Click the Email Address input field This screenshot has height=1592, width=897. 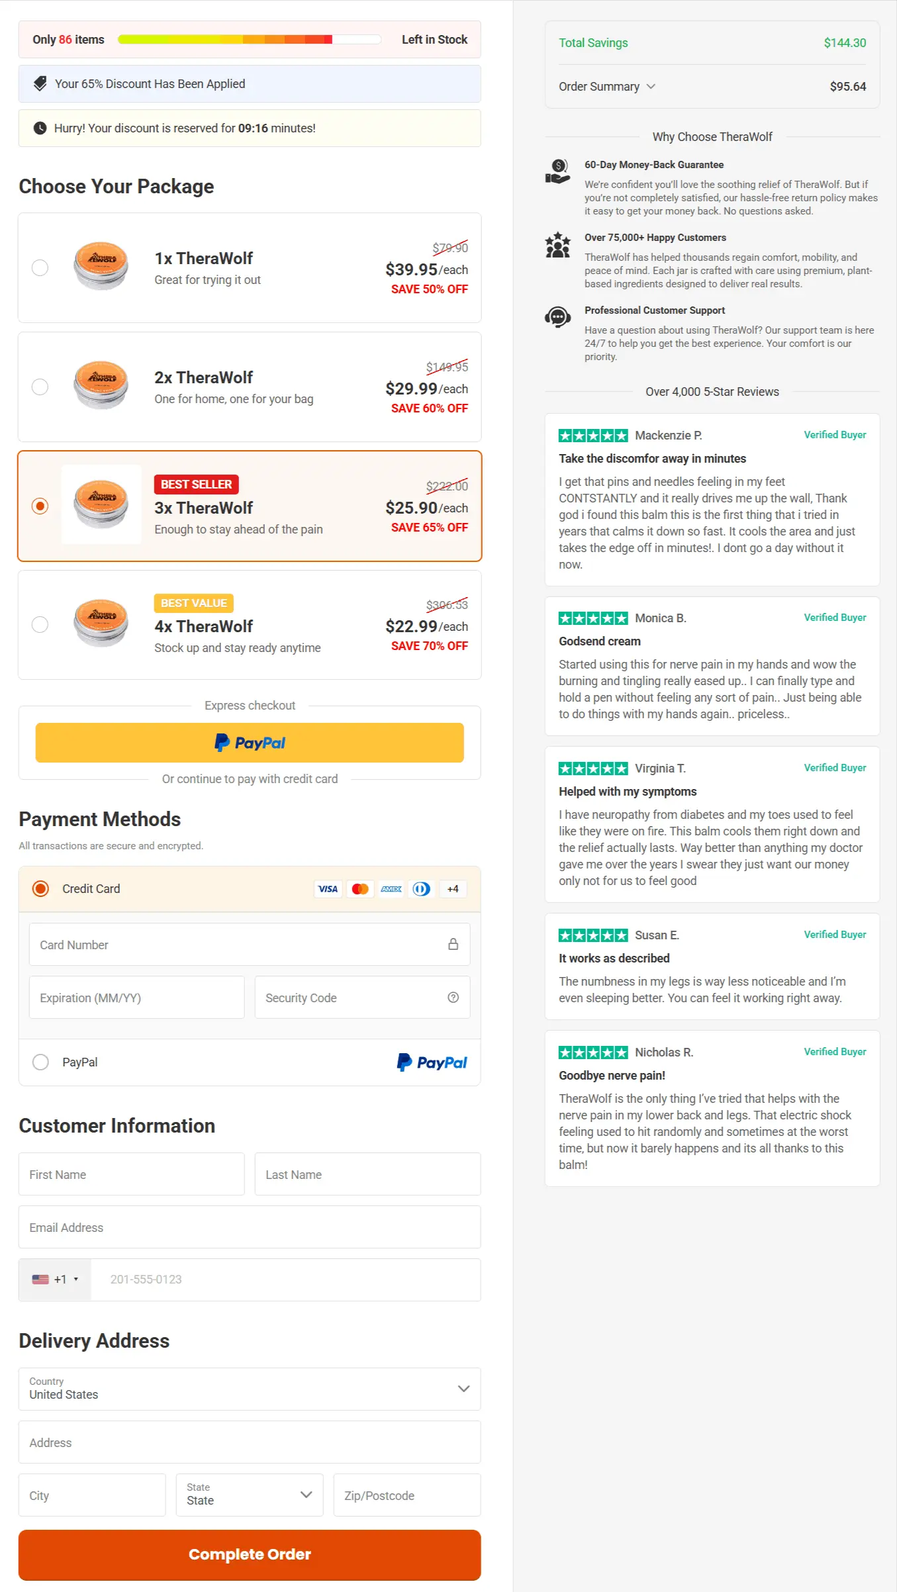(x=250, y=1227)
